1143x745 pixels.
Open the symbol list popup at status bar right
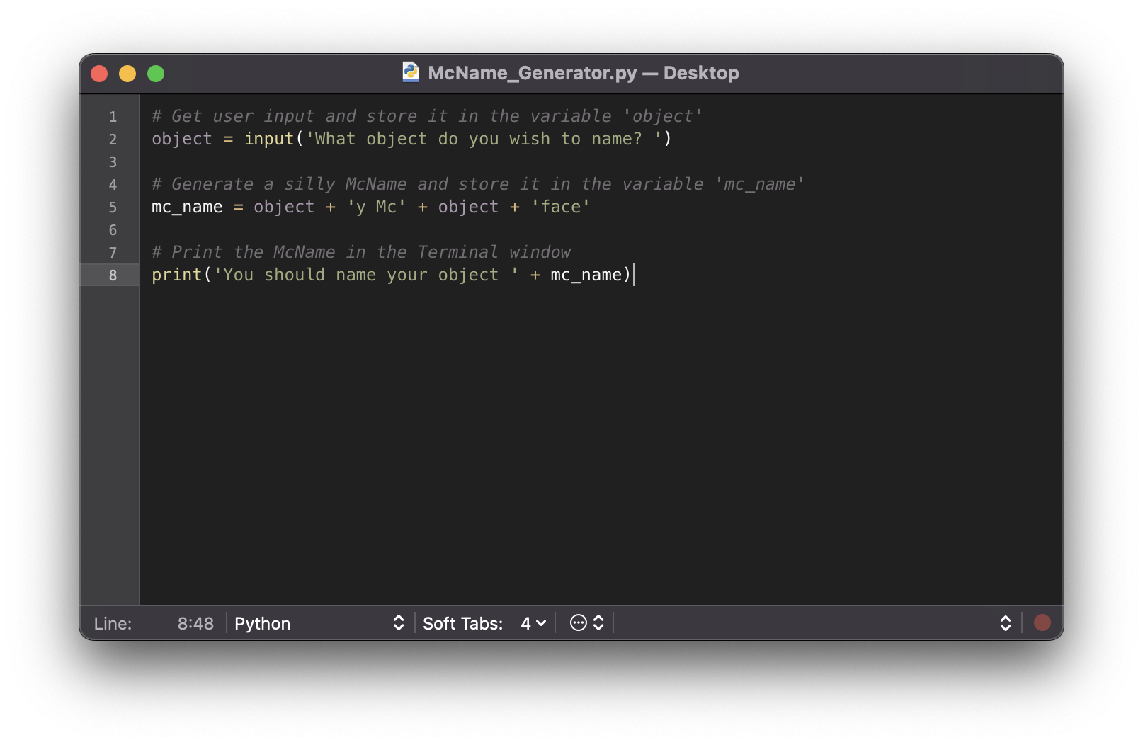coord(1005,623)
